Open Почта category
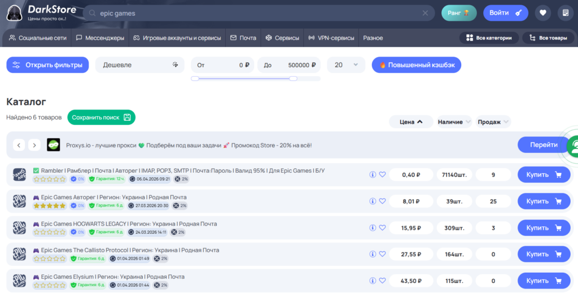 pos(243,38)
